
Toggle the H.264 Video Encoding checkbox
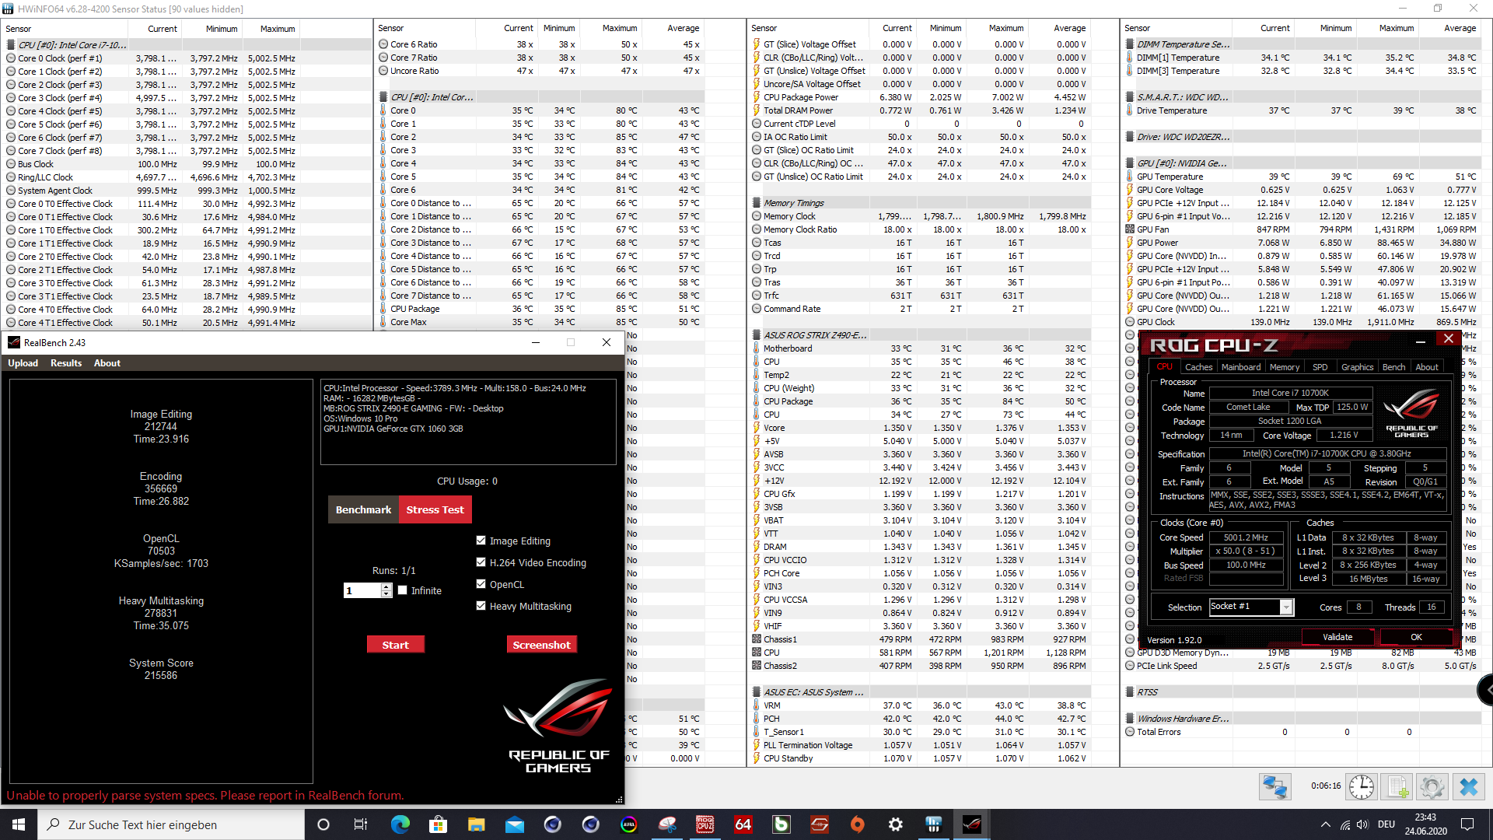pos(481,562)
